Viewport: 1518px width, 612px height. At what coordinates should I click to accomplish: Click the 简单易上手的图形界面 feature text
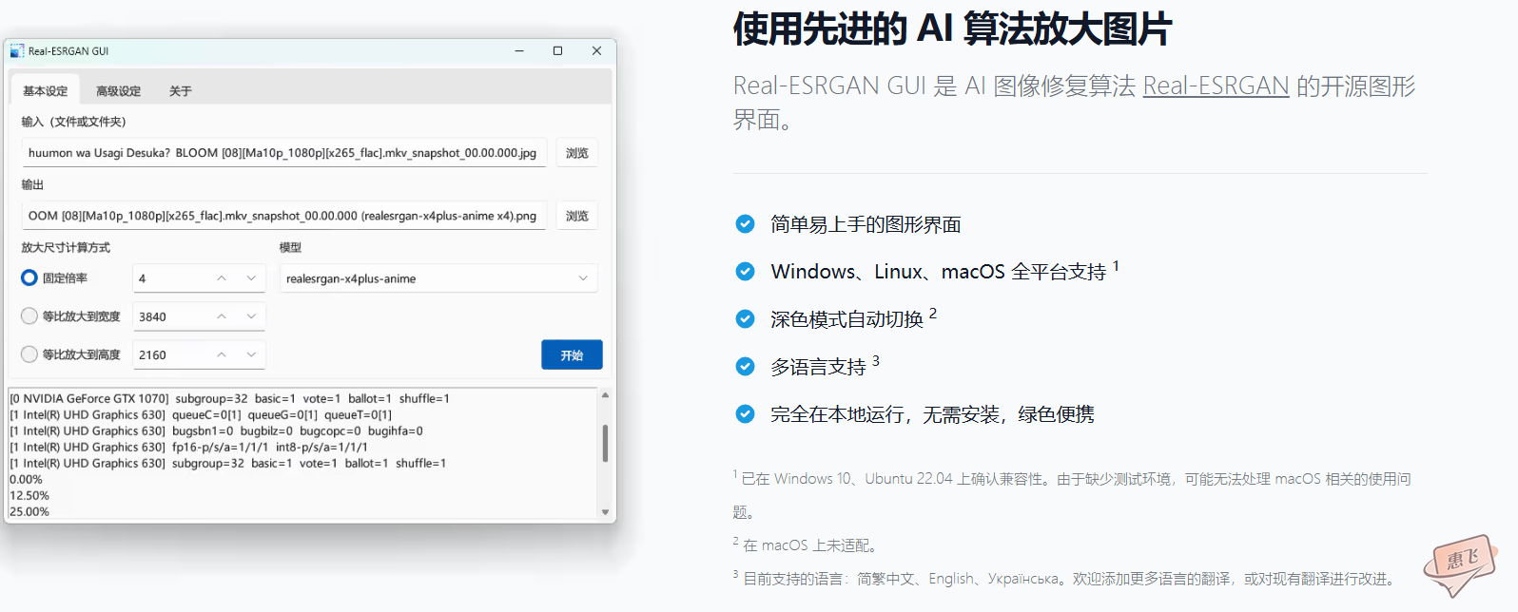866,224
